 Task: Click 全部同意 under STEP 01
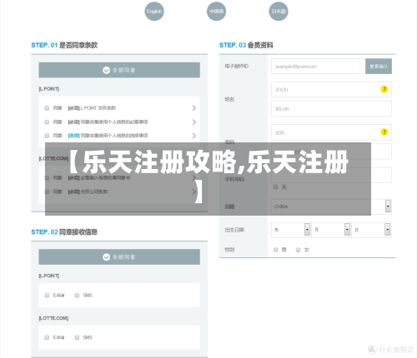[119, 70]
